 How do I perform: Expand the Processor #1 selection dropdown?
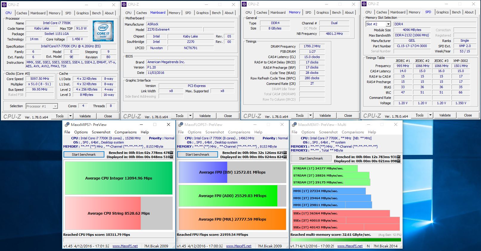point(55,106)
